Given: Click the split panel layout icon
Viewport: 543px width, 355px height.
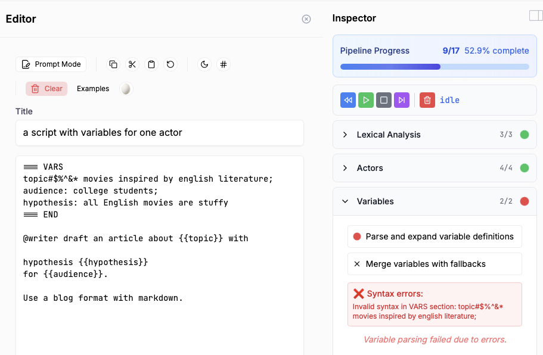Looking at the screenshot, I should (x=535, y=15).
